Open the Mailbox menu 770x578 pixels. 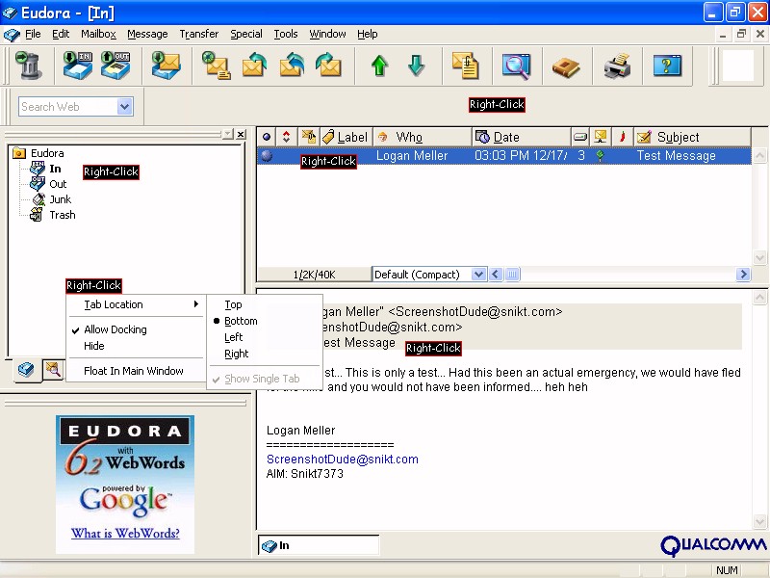tap(99, 34)
